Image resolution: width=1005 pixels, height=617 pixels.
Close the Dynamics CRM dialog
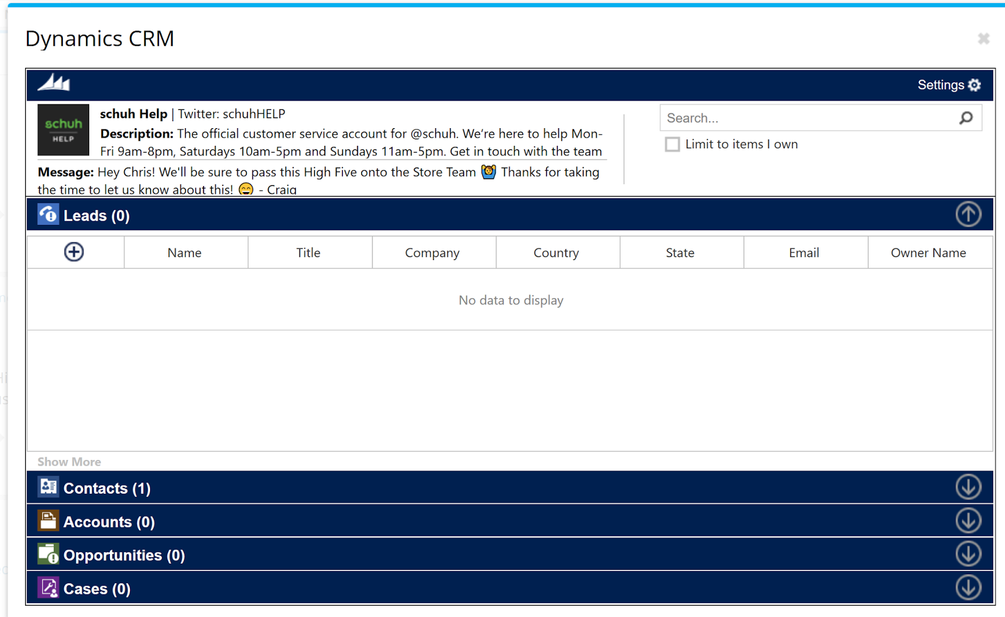tap(984, 39)
